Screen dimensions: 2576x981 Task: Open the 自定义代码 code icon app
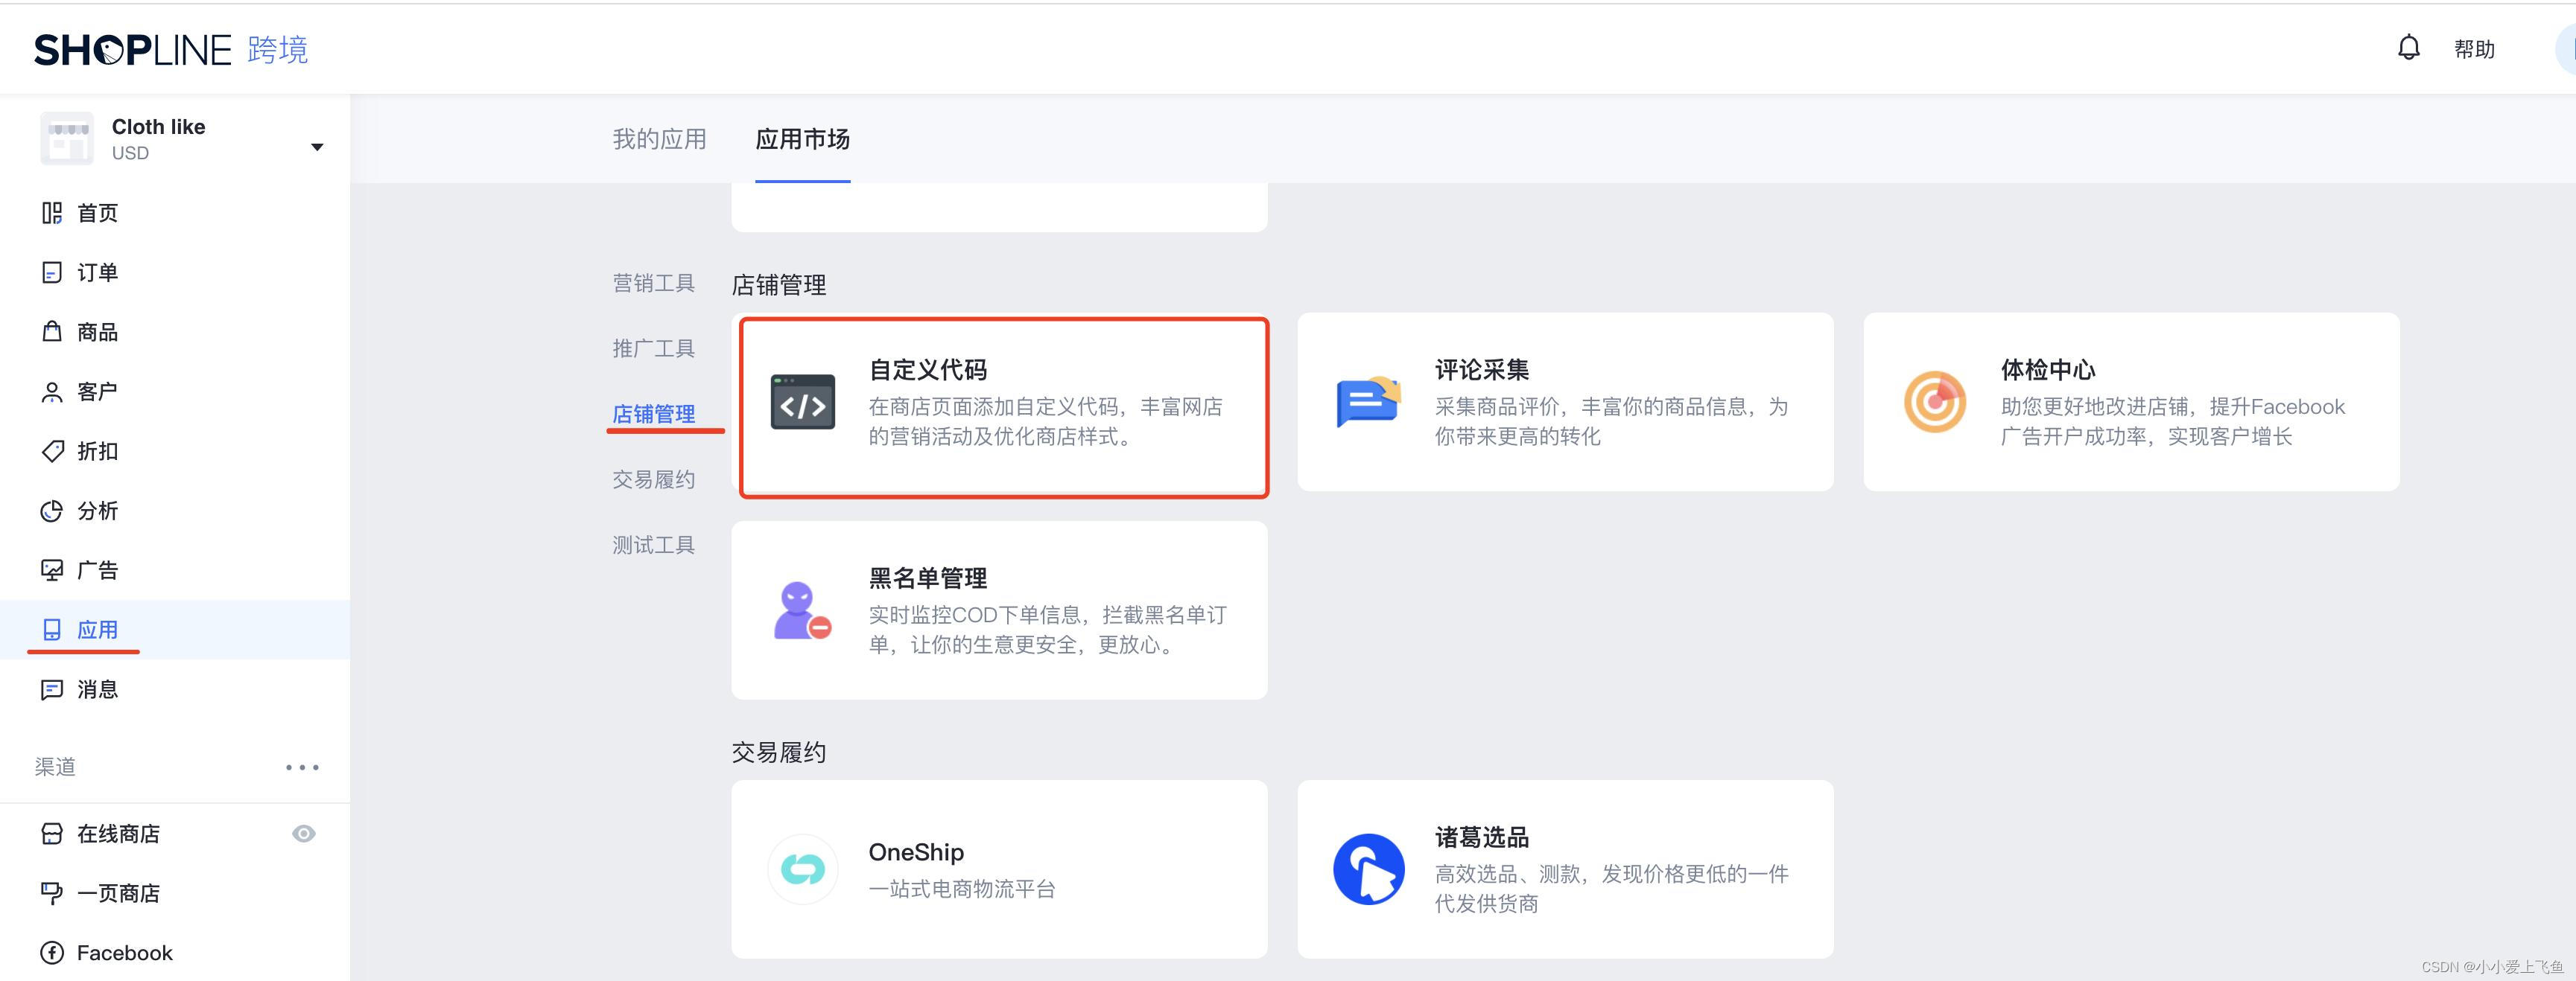point(802,403)
